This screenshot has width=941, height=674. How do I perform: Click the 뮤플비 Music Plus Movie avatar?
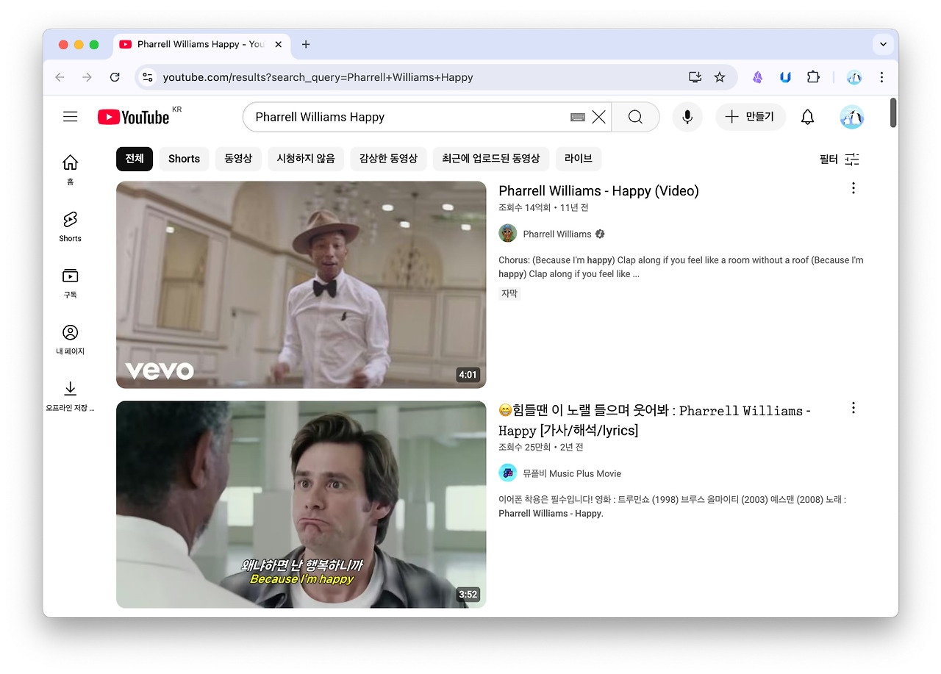pyautogui.click(x=507, y=473)
